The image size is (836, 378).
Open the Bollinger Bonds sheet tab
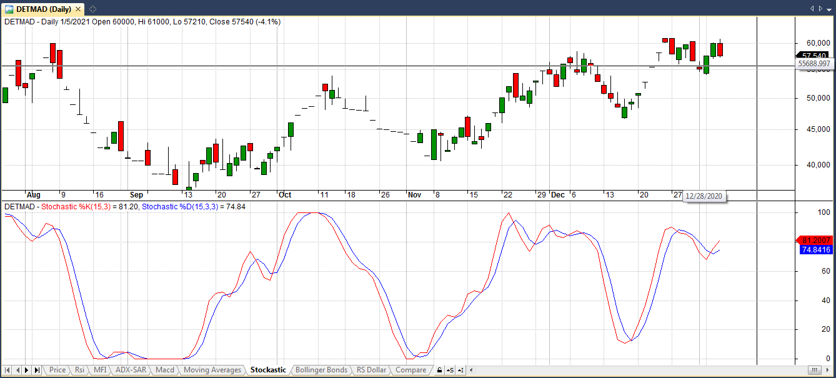[321, 371]
